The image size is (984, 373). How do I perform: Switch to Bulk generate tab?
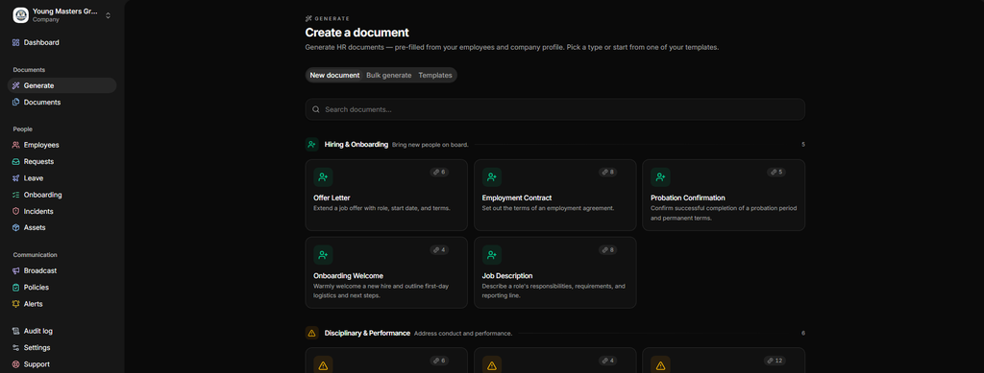[x=389, y=75]
